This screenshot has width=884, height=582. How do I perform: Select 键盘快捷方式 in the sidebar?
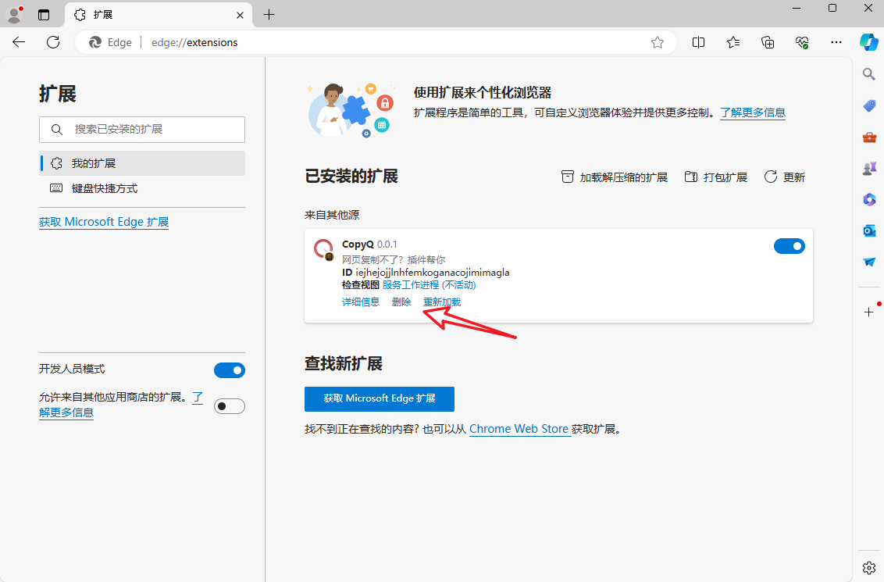[x=142, y=188]
